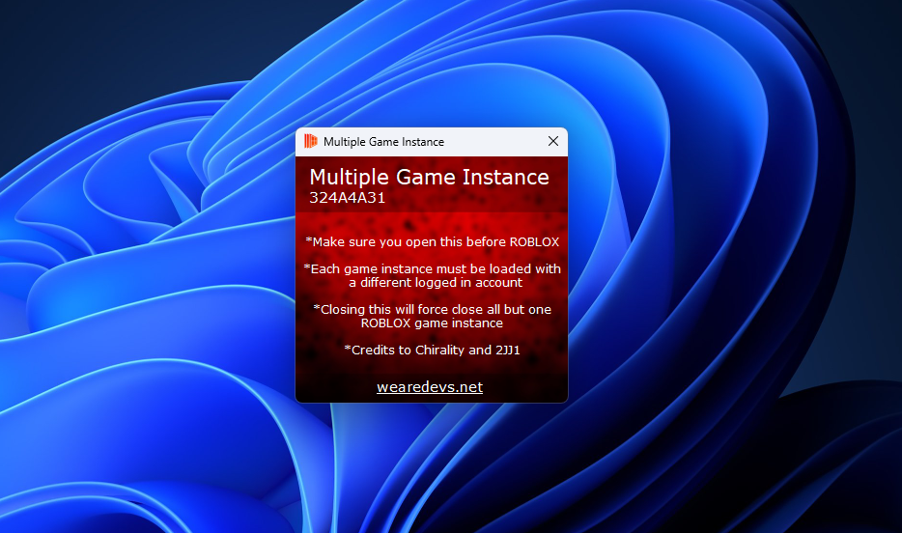Image resolution: width=902 pixels, height=533 pixels.
Task: Close the Multiple Game Instance window
Action: click(x=553, y=141)
